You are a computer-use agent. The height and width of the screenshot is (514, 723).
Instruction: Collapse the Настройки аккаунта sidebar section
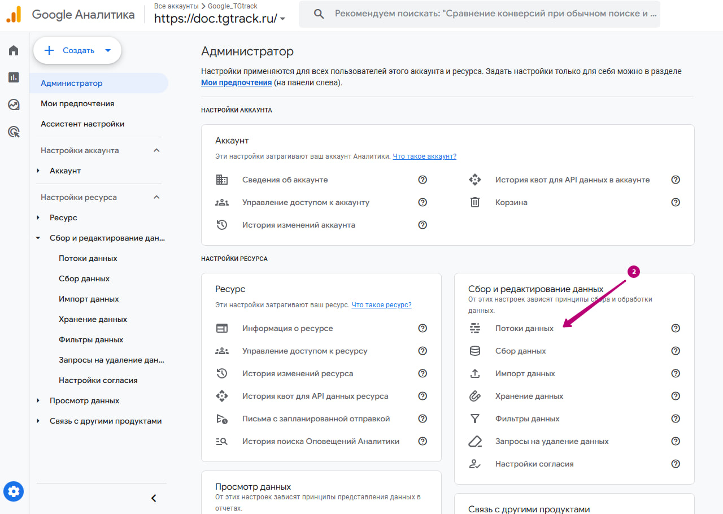[156, 150]
